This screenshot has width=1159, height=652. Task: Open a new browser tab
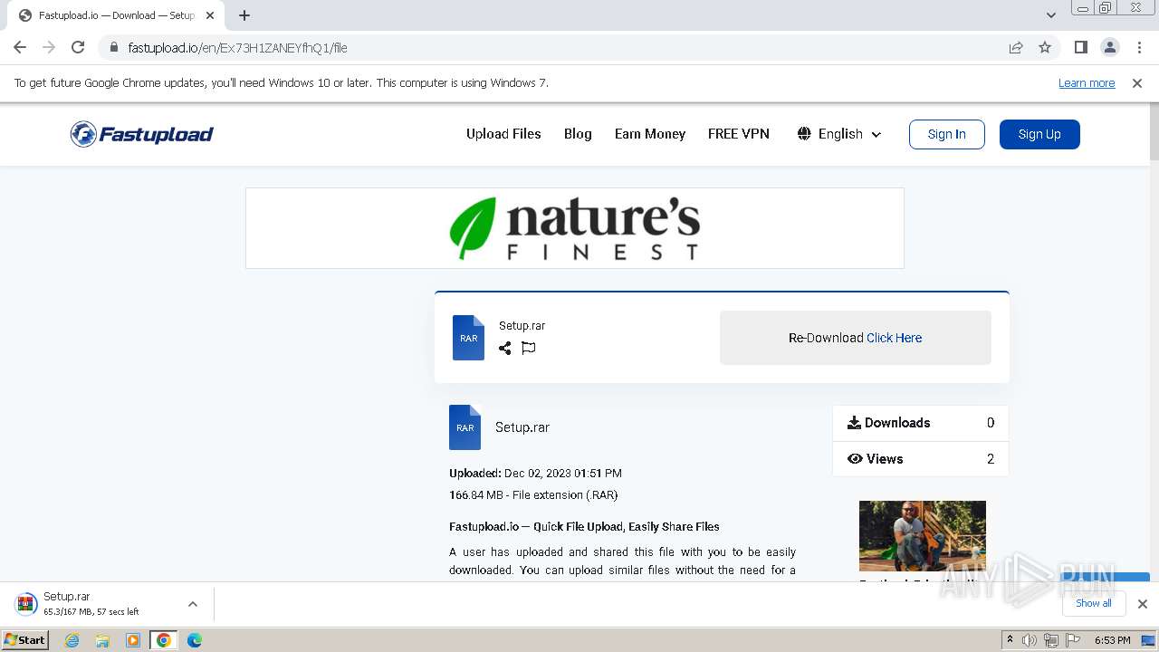click(x=244, y=15)
